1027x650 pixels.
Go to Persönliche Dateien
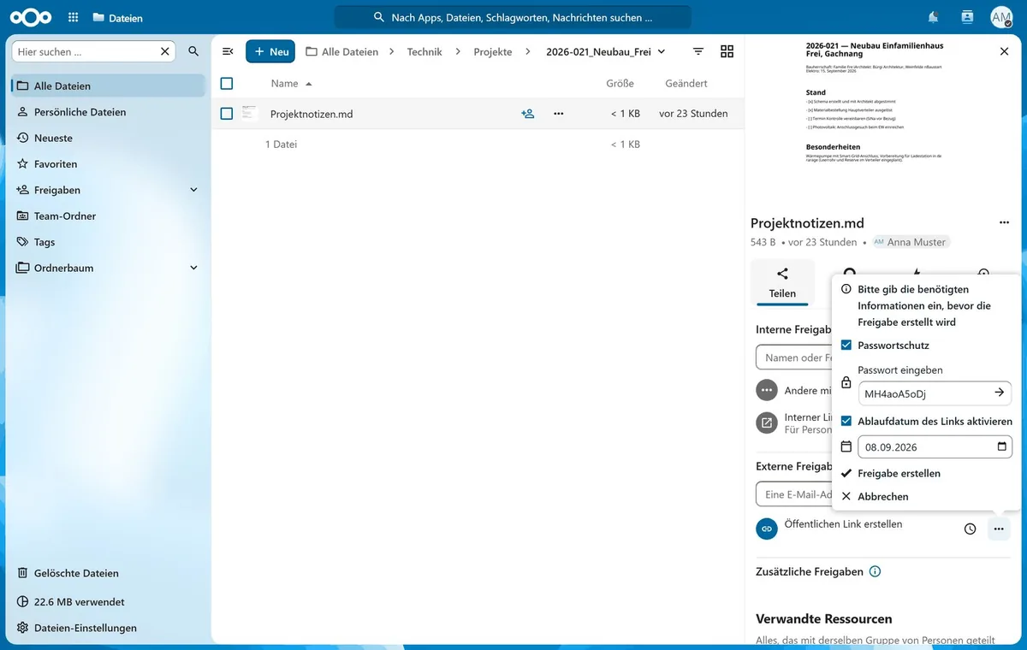(108, 112)
